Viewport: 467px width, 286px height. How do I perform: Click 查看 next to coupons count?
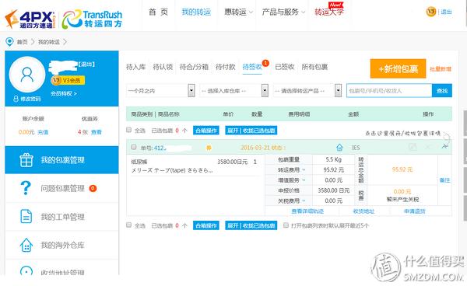point(97,132)
